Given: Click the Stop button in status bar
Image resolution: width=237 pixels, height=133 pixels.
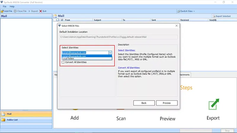Looking at the screenshot, I should pos(227,131).
